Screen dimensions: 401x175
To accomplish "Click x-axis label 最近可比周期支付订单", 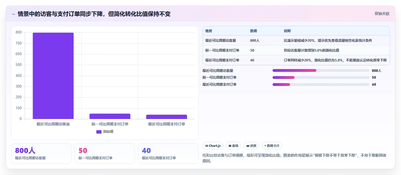I will point(166,124).
